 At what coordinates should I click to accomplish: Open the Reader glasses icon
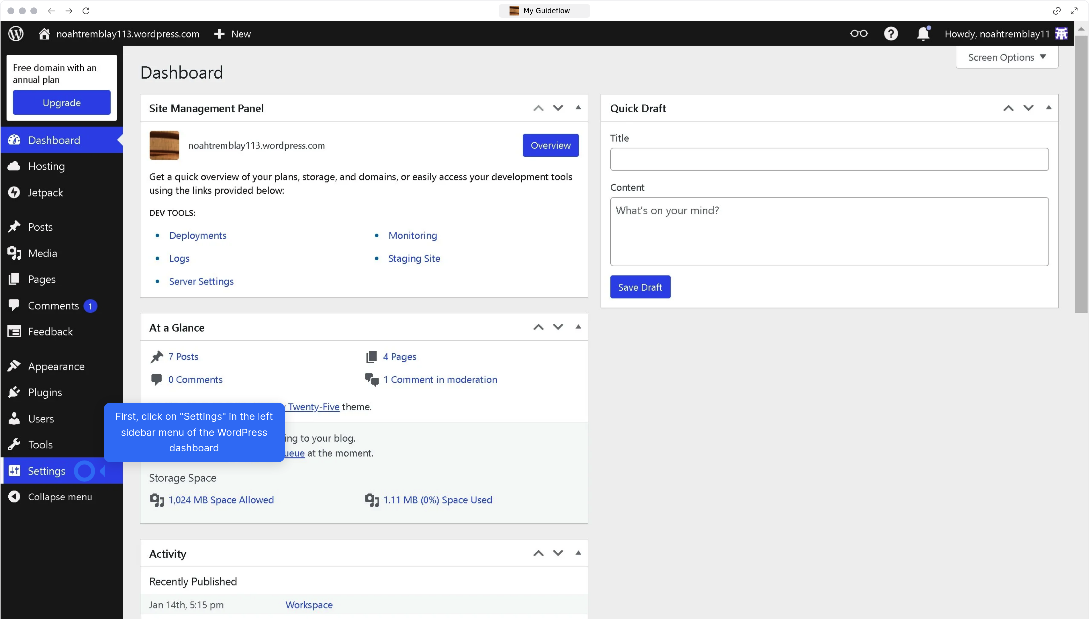(859, 34)
